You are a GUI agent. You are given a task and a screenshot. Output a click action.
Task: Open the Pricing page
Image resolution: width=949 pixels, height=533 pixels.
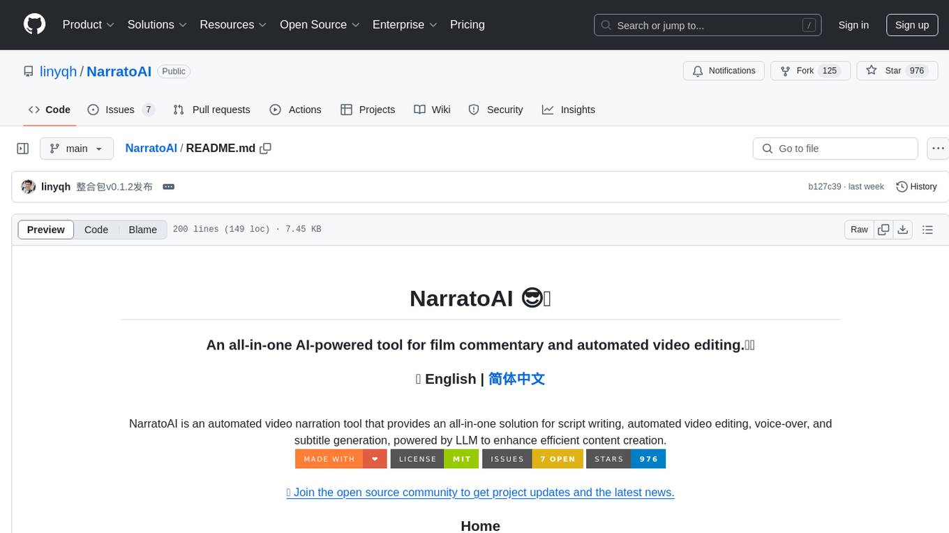[468, 24]
